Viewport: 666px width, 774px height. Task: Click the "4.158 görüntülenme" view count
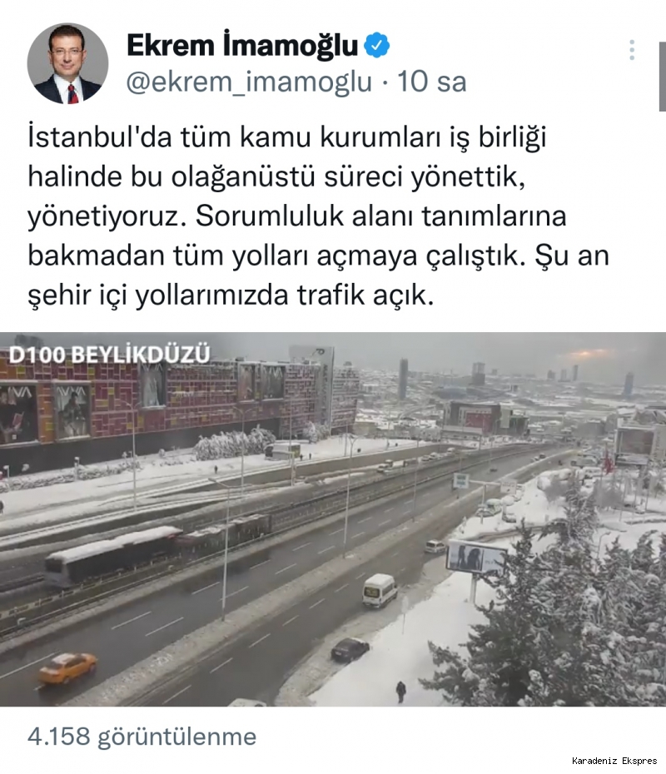coord(142,737)
